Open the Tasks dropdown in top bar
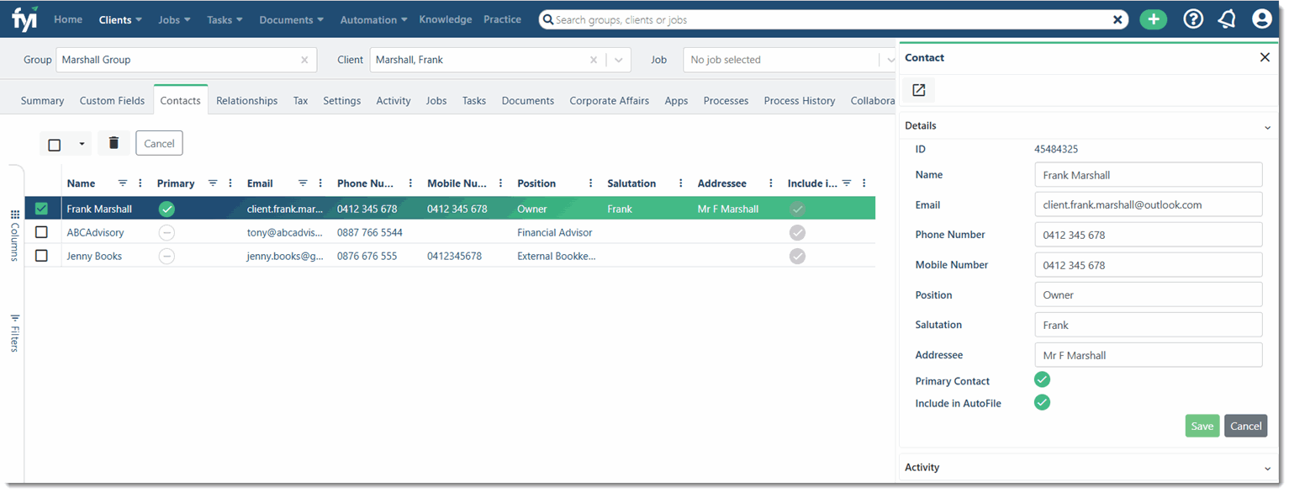This screenshot has height=493, width=1289. pos(225,19)
